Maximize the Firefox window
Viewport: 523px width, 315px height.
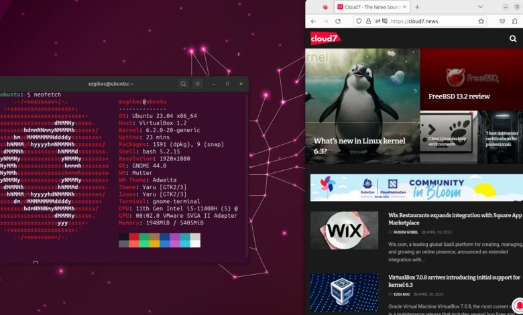tap(518, 7)
